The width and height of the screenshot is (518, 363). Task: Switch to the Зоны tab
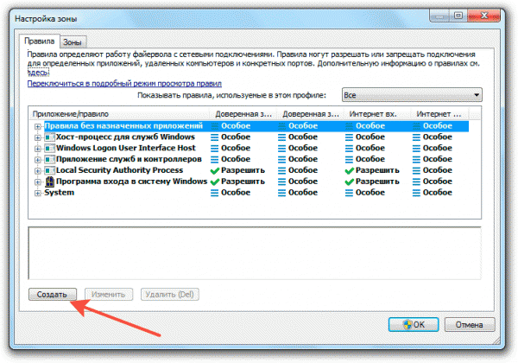coord(73,42)
